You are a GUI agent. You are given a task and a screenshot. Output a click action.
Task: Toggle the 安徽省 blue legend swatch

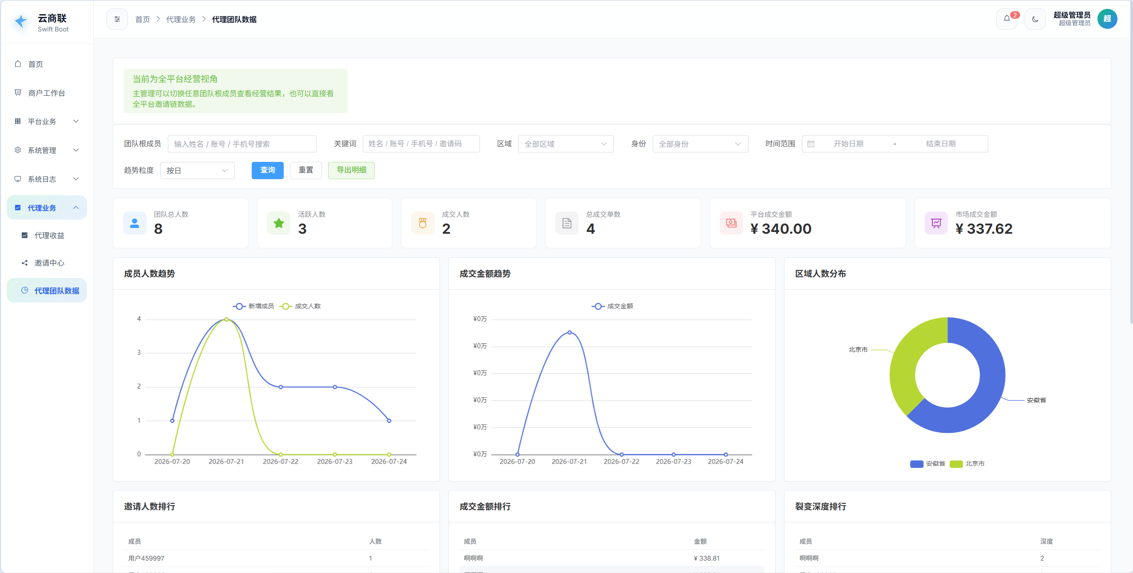916,463
